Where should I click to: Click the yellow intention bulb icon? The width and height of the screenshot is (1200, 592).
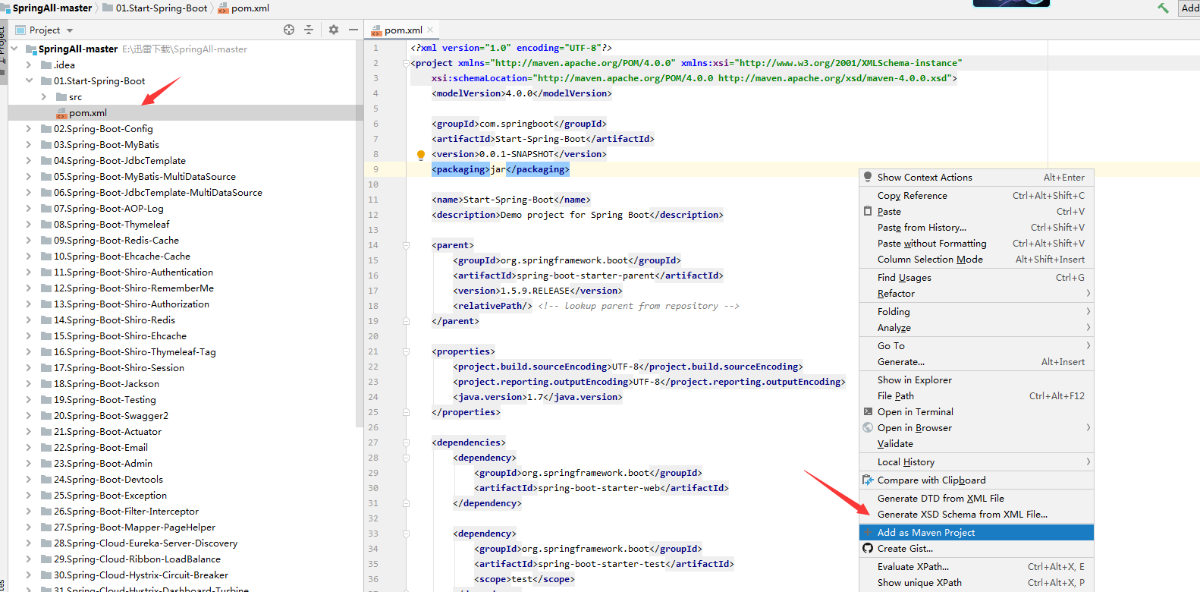tap(421, 155)
